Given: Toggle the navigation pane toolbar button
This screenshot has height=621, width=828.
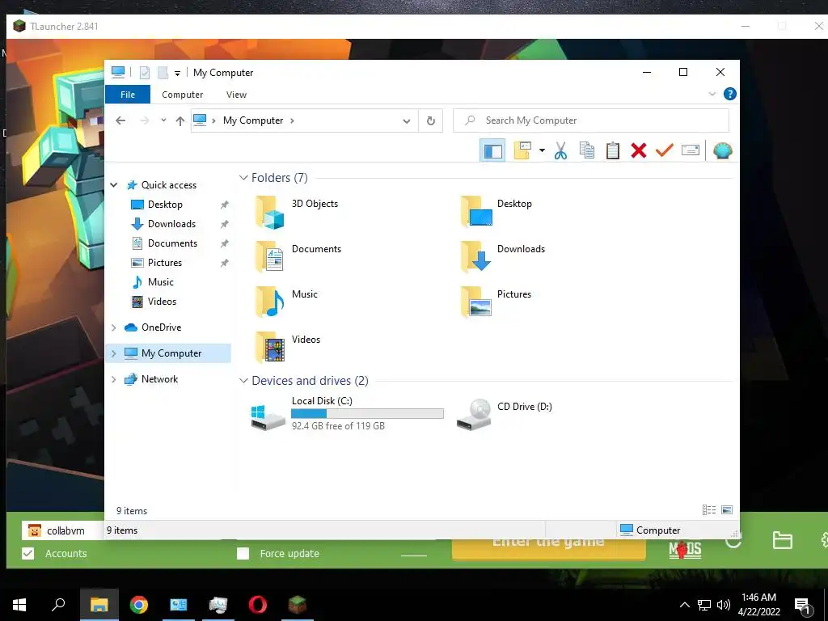Looking at the screenshot, I should (492, 151).
